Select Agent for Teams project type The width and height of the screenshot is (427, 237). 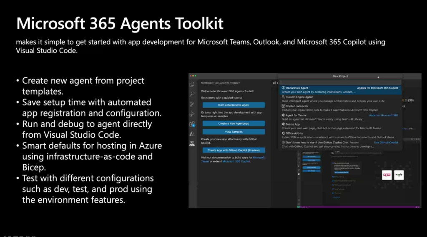(x=340, y=117)
